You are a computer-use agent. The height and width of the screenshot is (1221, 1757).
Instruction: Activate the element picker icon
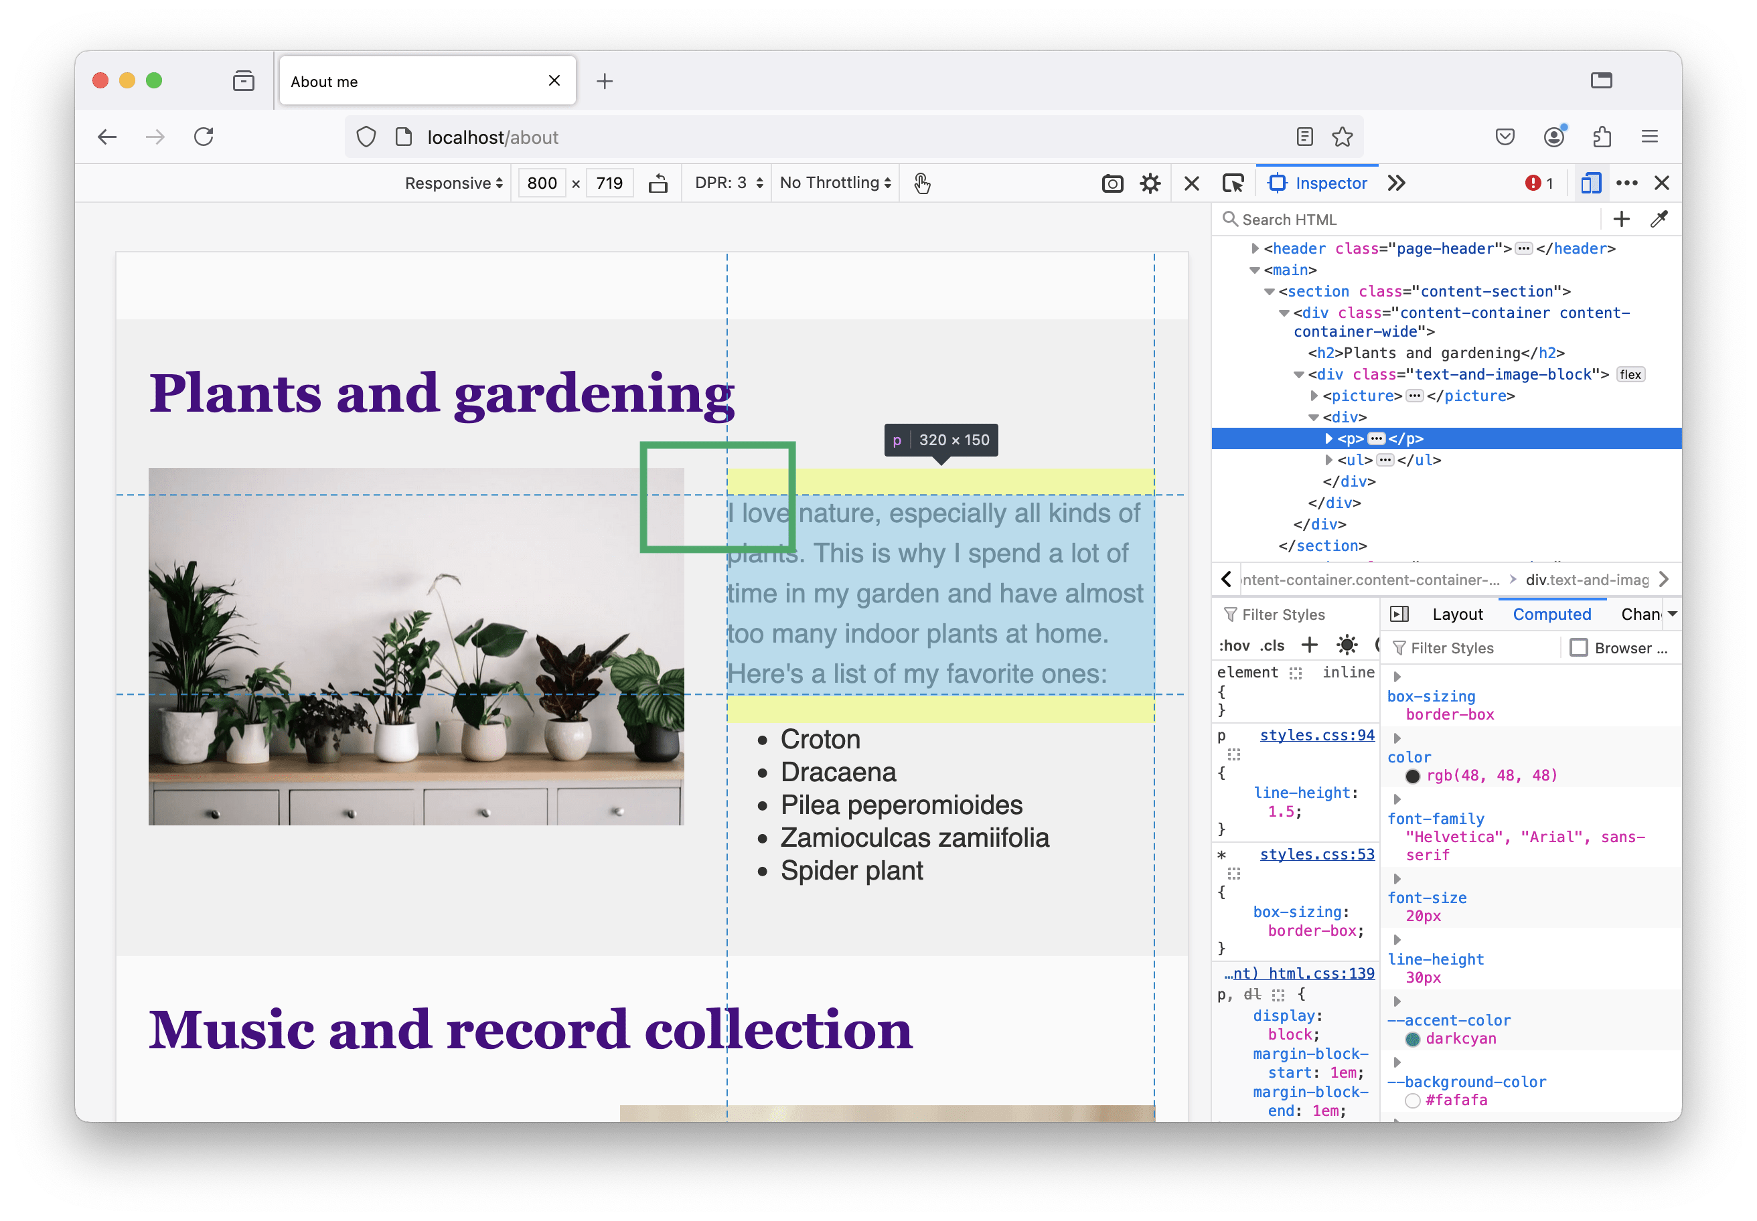[x=1233, y=183]
